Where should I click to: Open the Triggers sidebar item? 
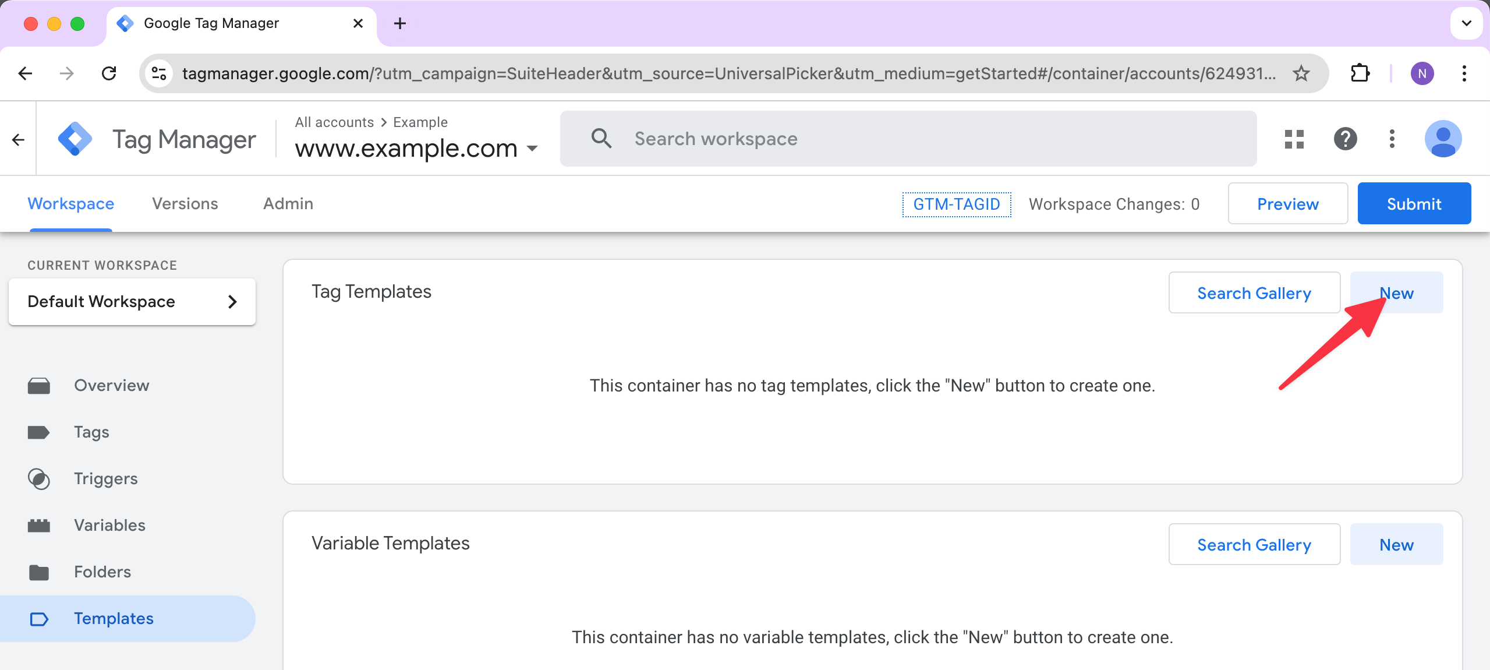click(x=105, y=479)
